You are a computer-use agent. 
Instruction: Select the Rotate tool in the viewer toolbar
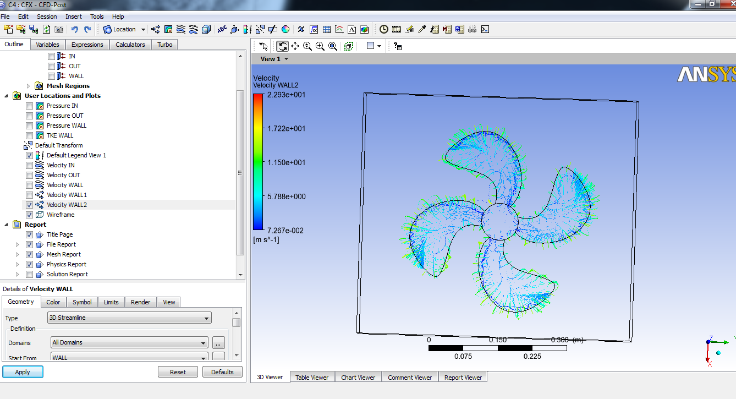(282, 46)
